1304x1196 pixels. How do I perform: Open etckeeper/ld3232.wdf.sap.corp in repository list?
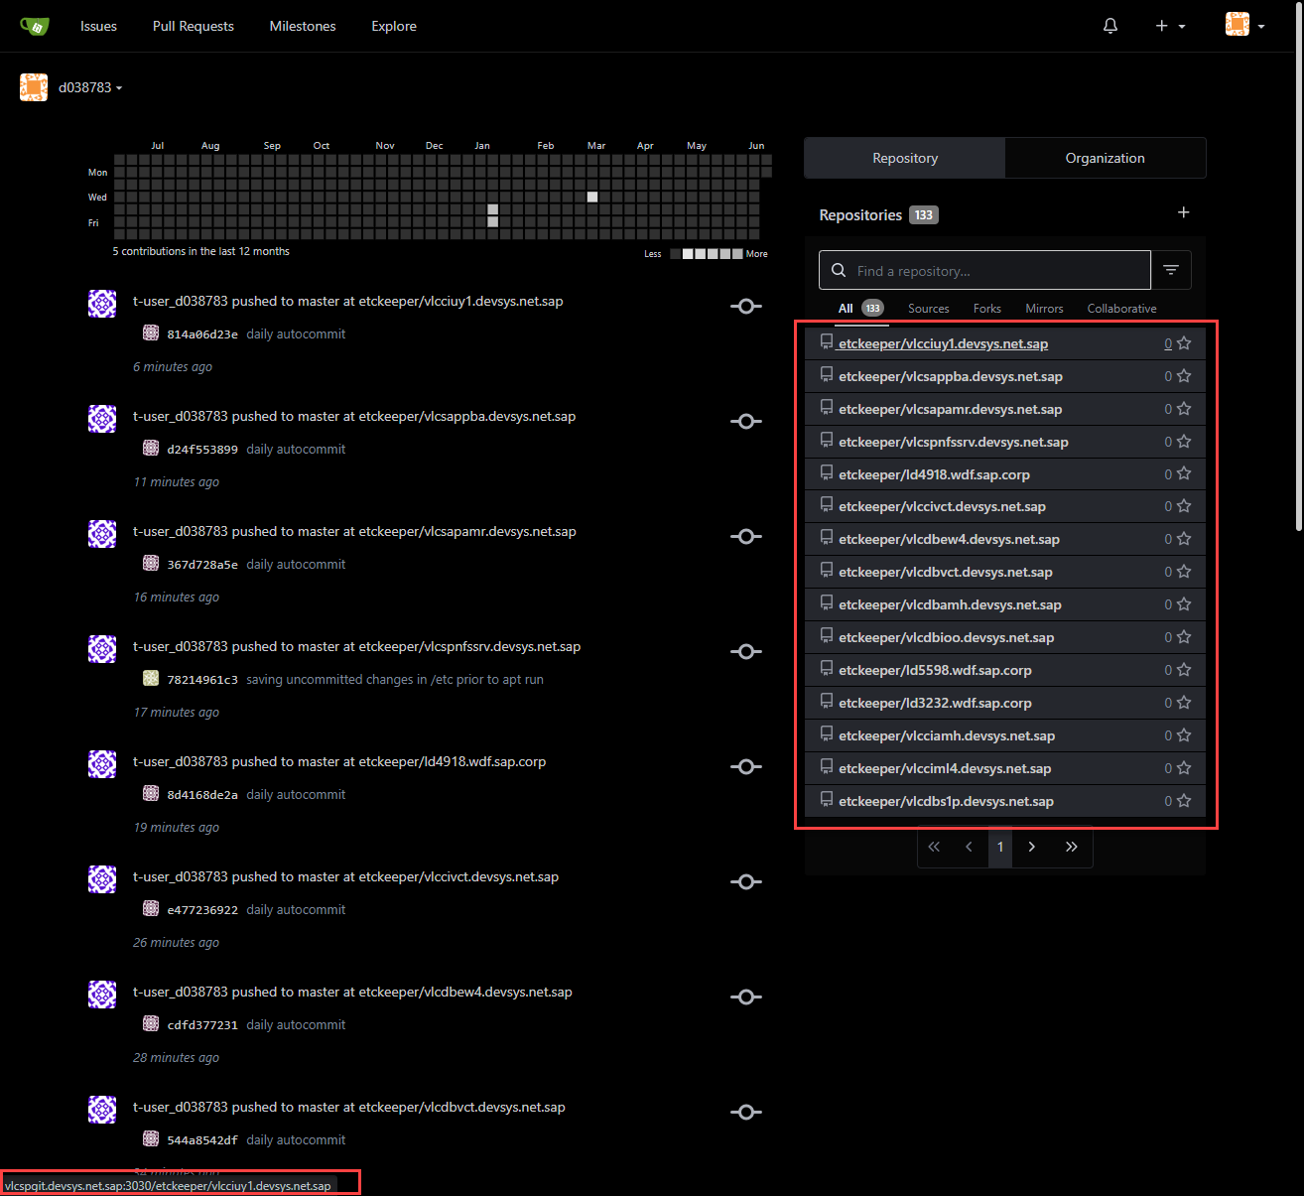pyautogui.click(x=935, y=703)
